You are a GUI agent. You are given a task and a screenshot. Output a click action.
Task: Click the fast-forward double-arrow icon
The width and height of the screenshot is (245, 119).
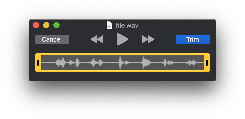coord(148,39)
